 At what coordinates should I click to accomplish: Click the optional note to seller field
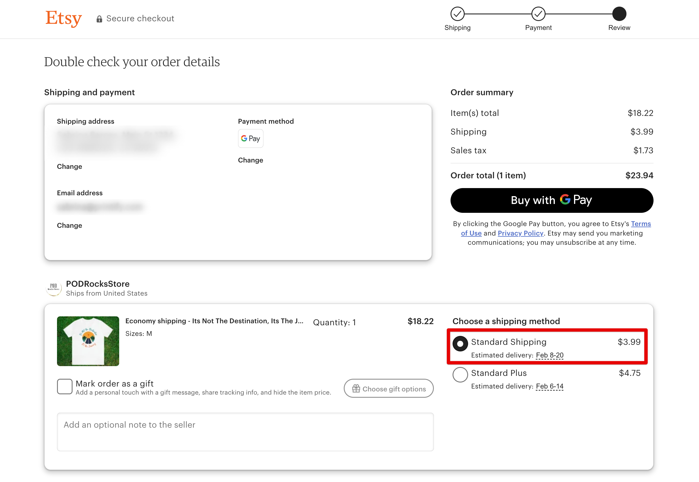245,432
